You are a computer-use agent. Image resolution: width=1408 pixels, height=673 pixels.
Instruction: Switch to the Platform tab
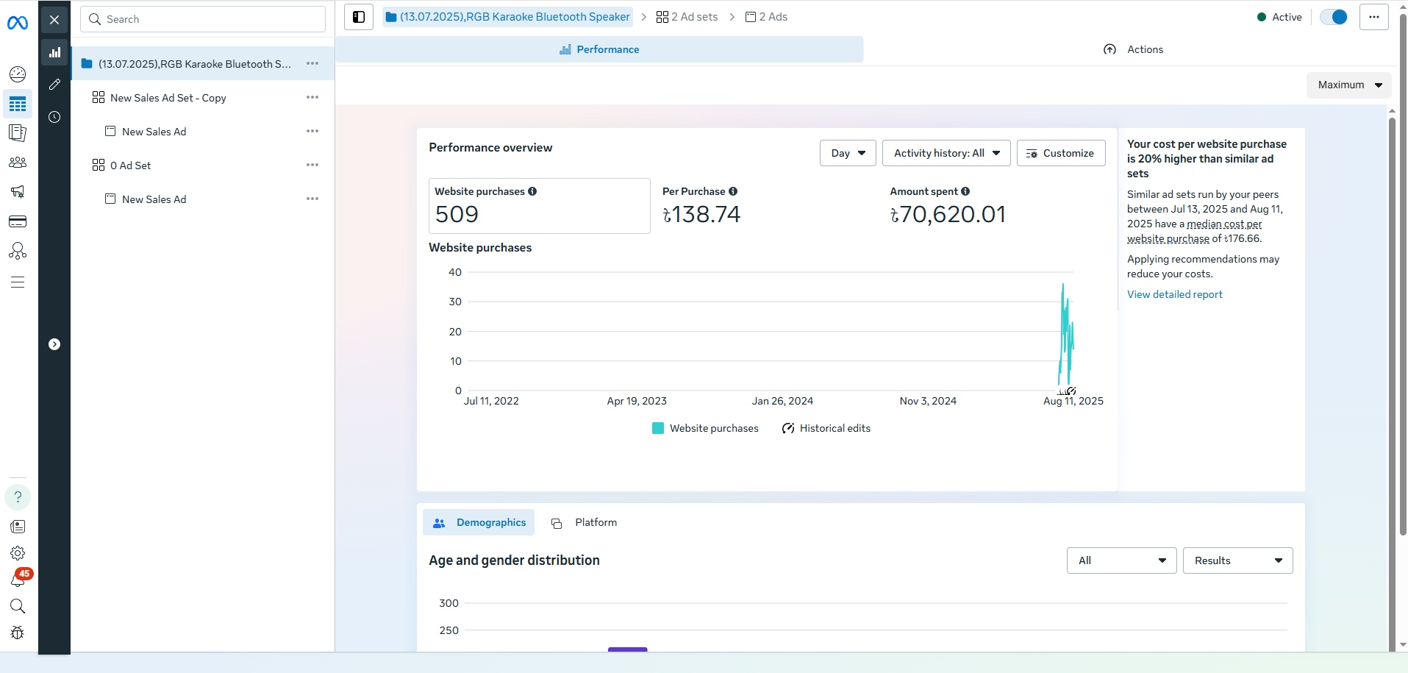click(x=585, y=522)
